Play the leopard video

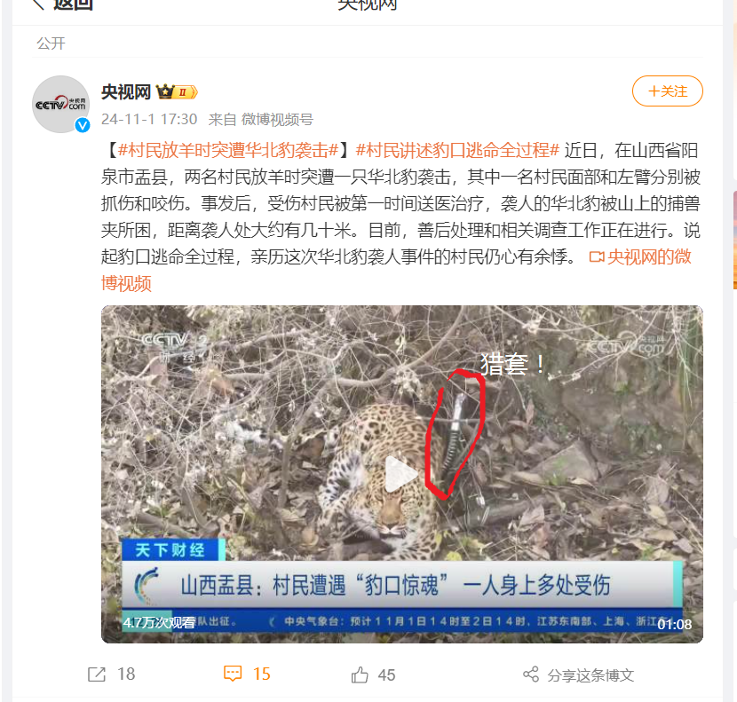(x=401, y=474)
